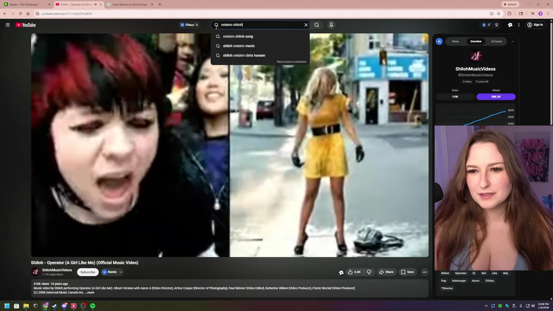Screen dimensions: 553x311
Task: Collapse the vidIQ panel with chevron
Action: (x=512, y=41)
